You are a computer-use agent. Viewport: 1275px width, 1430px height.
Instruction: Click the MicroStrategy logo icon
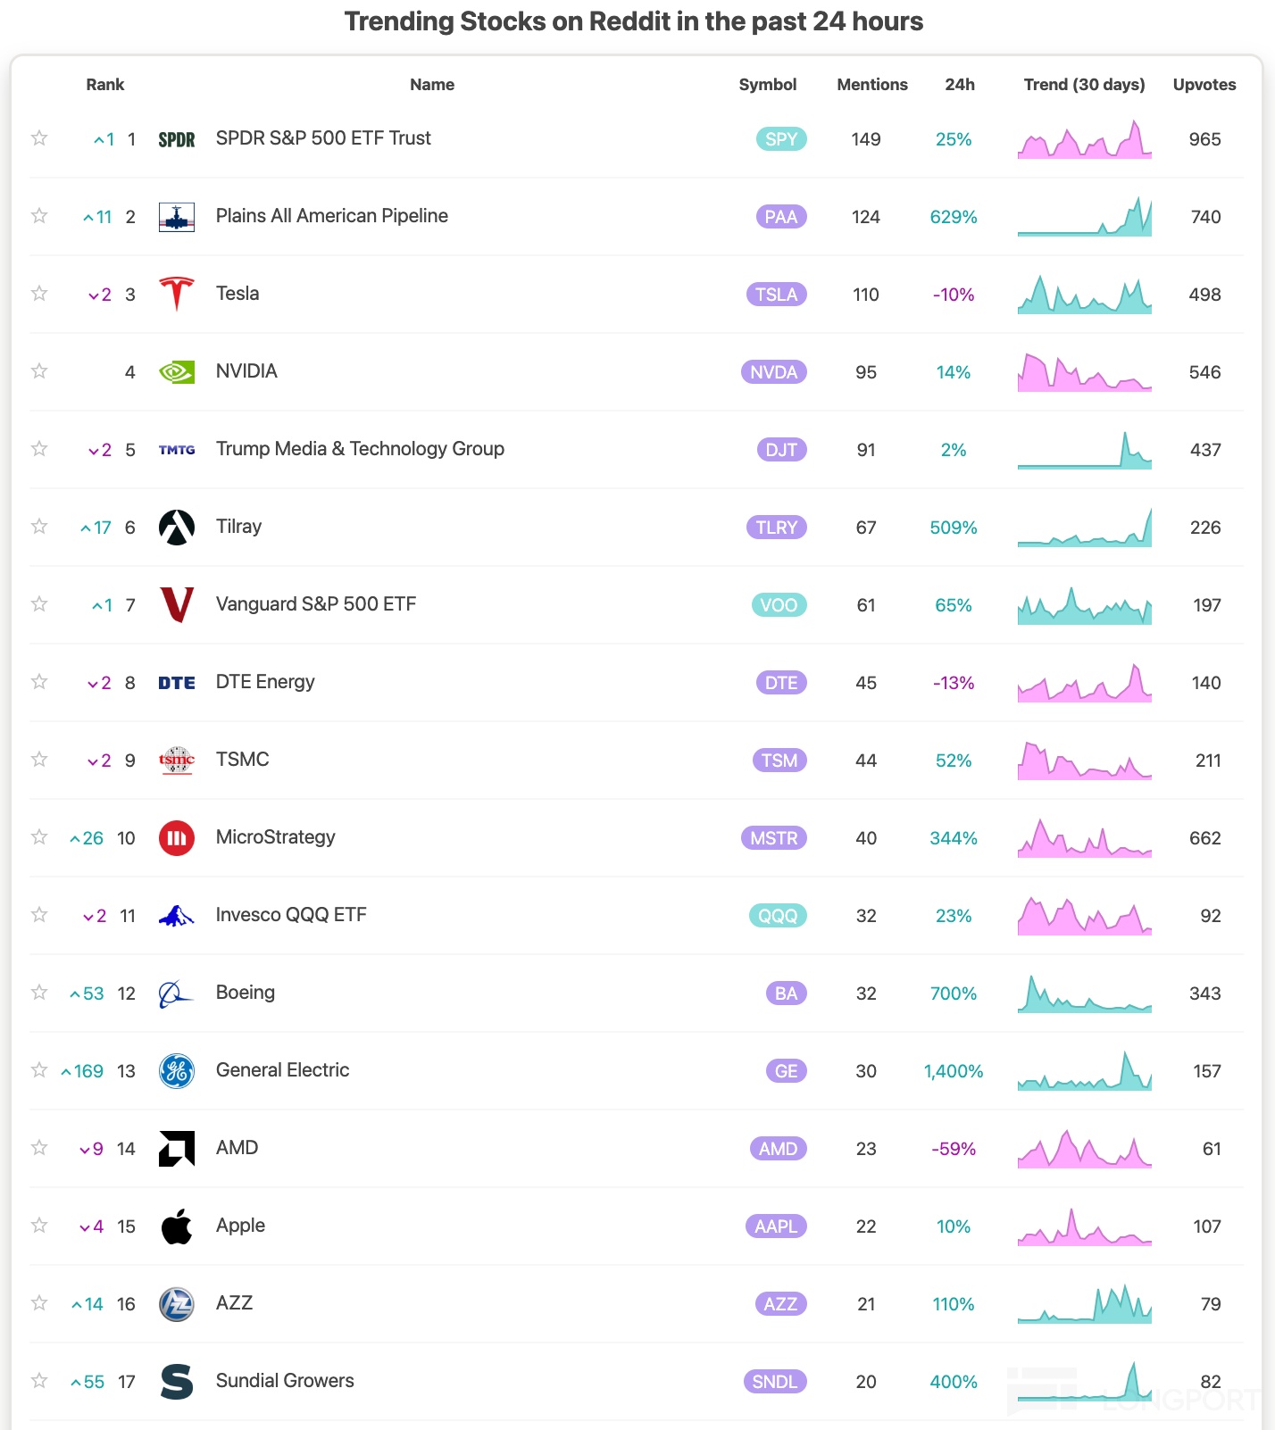click(177, 837)
